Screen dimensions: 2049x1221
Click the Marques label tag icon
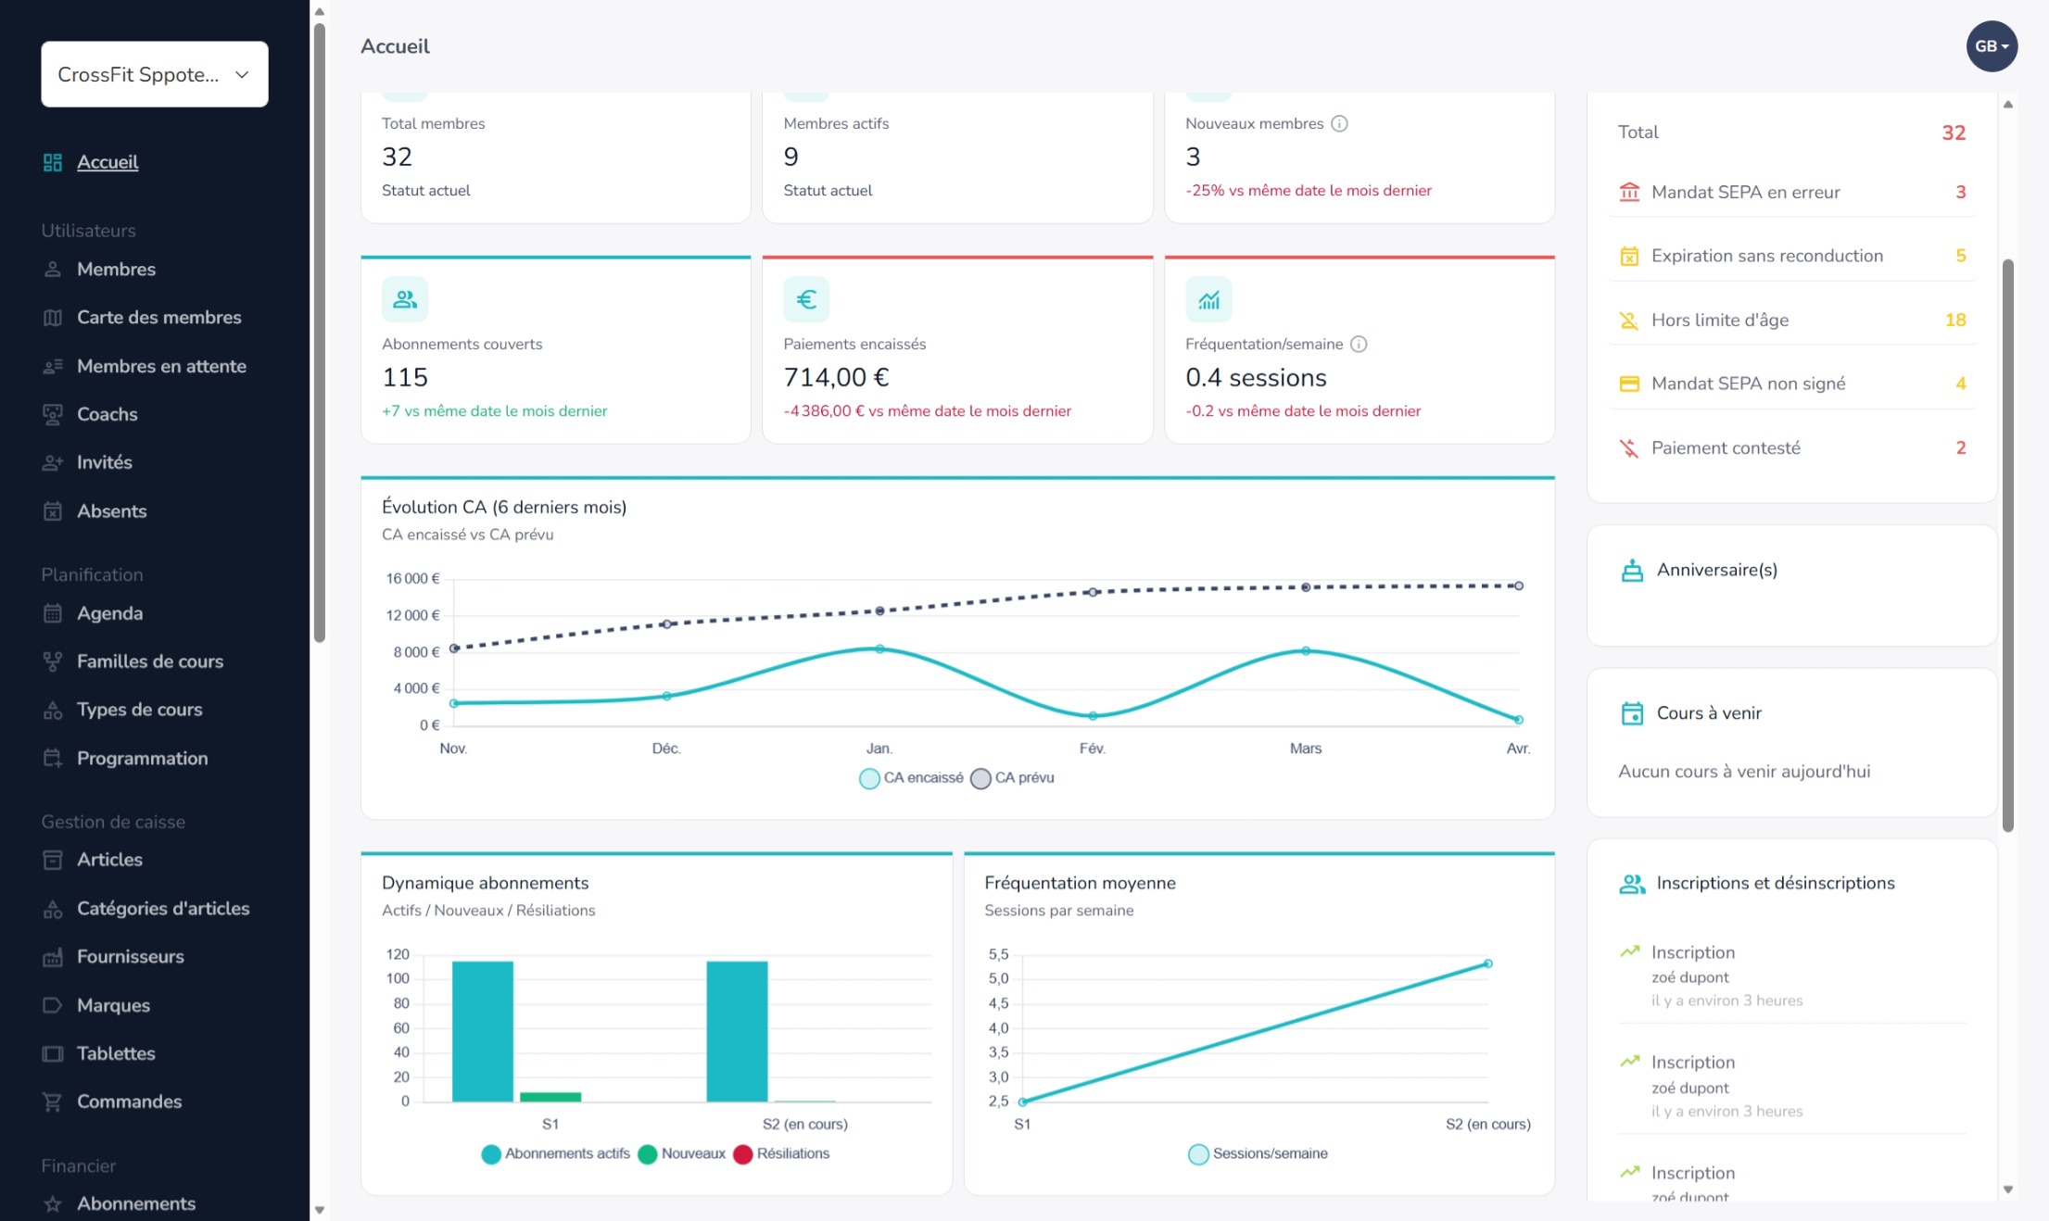tap(53, 1005)
